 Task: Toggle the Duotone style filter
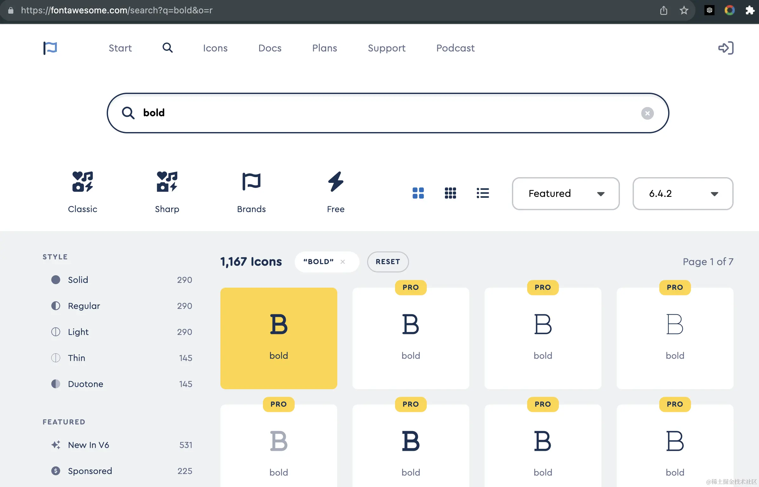pyautogui.click(x=85, y=384)
